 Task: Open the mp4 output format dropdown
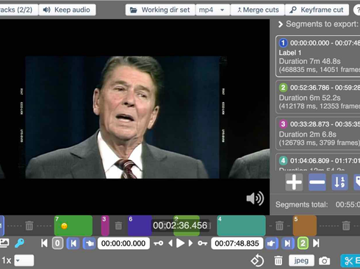pyautogui.click(x=212, y=10)
